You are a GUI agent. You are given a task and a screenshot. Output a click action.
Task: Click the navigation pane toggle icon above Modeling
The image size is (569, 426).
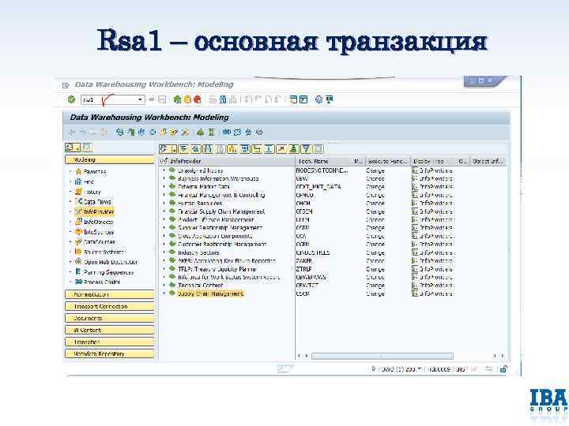click(x=72, y=147)
